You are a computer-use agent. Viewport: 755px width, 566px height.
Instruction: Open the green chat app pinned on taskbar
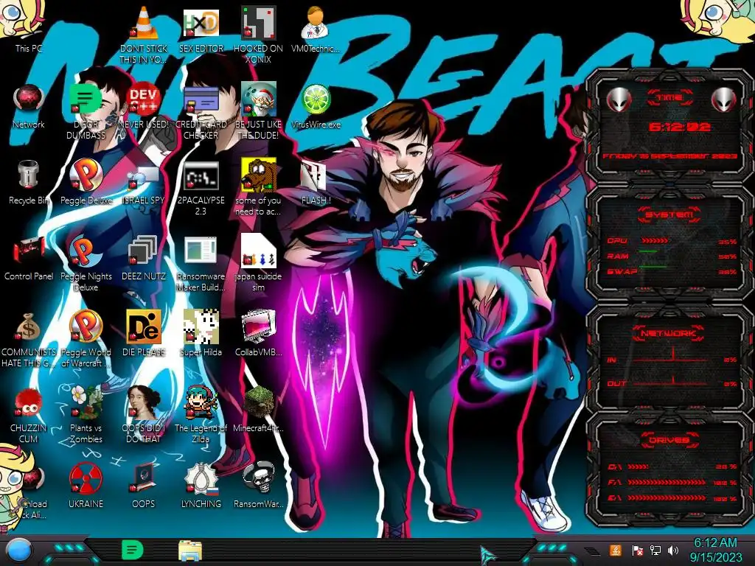pyautogui.click(x=133, y=550)
